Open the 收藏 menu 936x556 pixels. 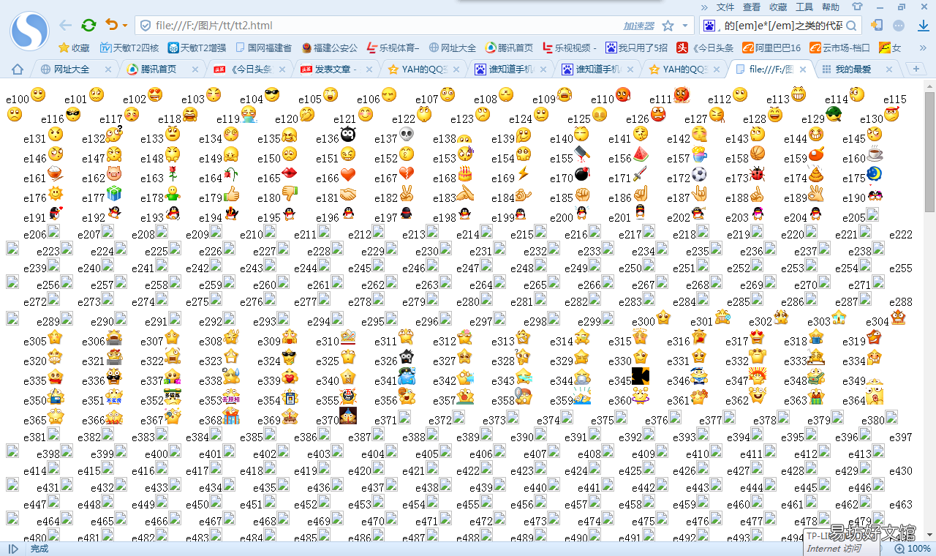[x=778, y=7]
